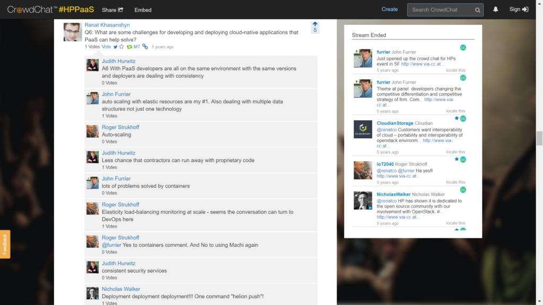Image resolution: width=543 pixels, height=305 pixels.
Task: Click the Embed button
Action: pos(143,10)
